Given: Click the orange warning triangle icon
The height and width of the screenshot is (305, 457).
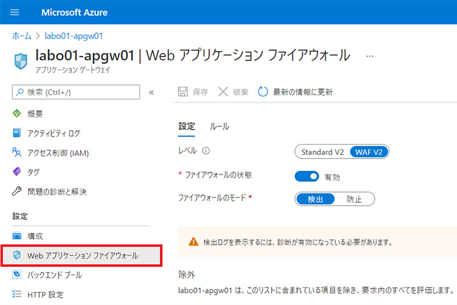Looking at the screenshot, I should (193, 242).
